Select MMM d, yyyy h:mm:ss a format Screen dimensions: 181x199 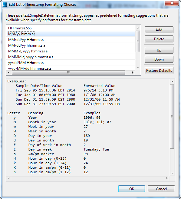71,51
